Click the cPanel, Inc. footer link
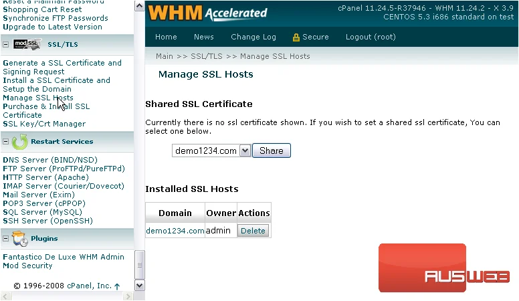Image resolution: width=519 pixels, height=301 pixels. pos(90,286)
